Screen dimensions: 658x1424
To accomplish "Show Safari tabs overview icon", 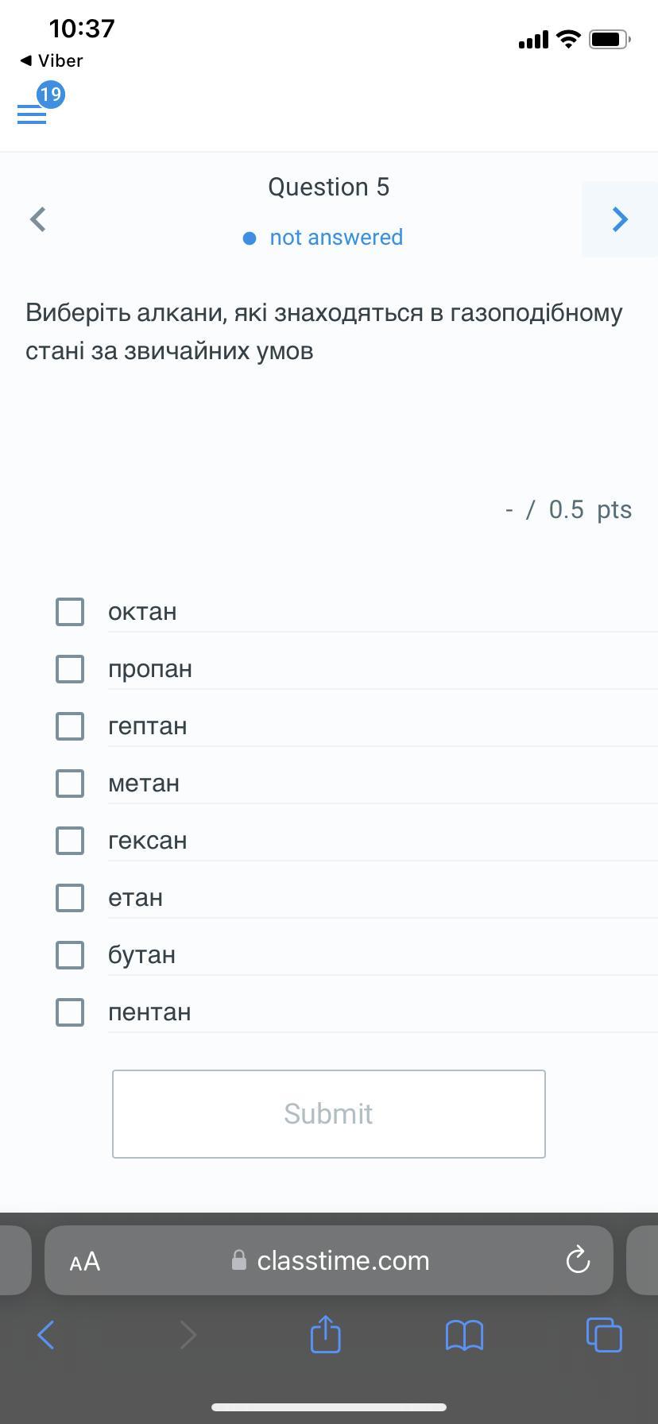I will [604, 1334].
